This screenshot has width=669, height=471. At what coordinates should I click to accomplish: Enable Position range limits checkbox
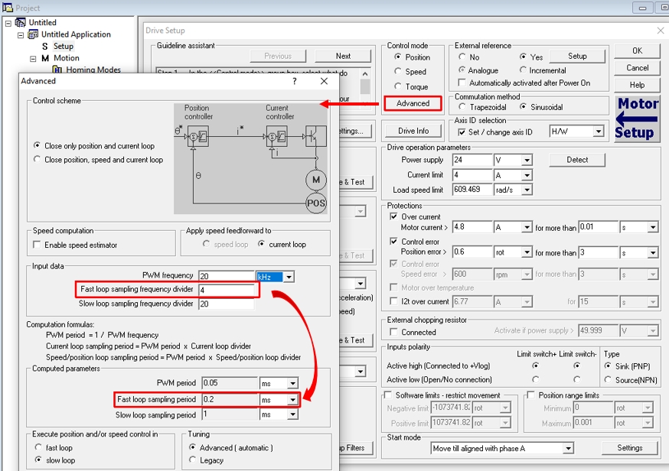click(530, 395)
